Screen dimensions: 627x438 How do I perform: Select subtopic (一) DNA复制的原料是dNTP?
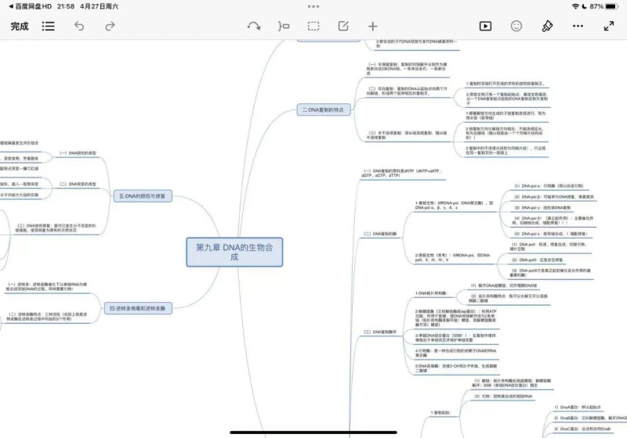(401, 173)
